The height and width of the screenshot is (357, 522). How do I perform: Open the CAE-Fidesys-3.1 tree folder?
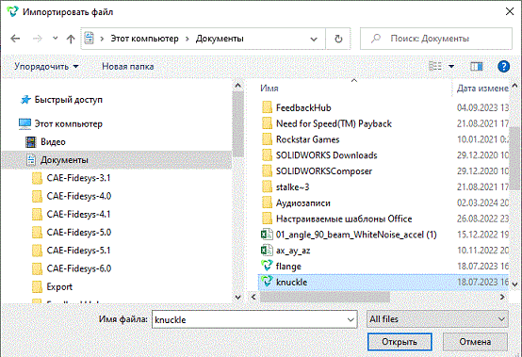(x=78, y=178)
